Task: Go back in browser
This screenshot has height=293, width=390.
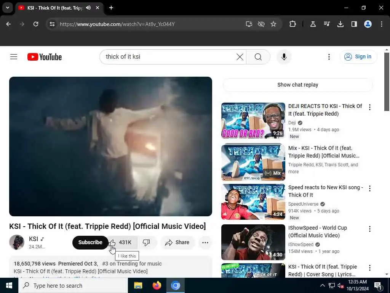Action: coord(8,24)
